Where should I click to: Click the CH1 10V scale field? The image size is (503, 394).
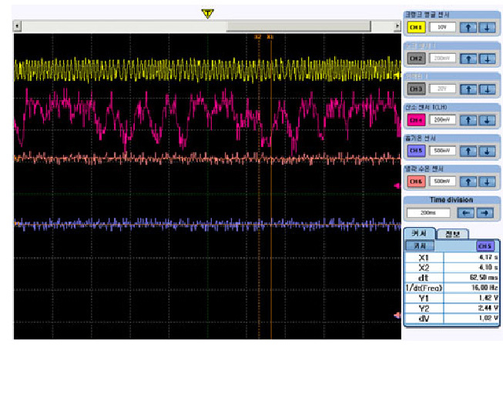point(442,27)
